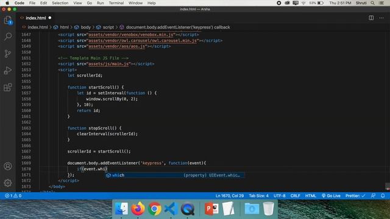This screenshot has height=219, width=390.
Task: Open the Go menu
Action: 90,3
